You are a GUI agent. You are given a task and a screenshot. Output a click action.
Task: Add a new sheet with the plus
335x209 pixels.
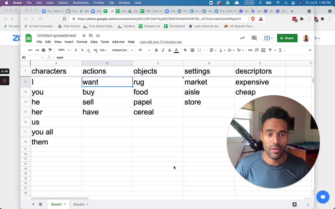click(33, 204)
